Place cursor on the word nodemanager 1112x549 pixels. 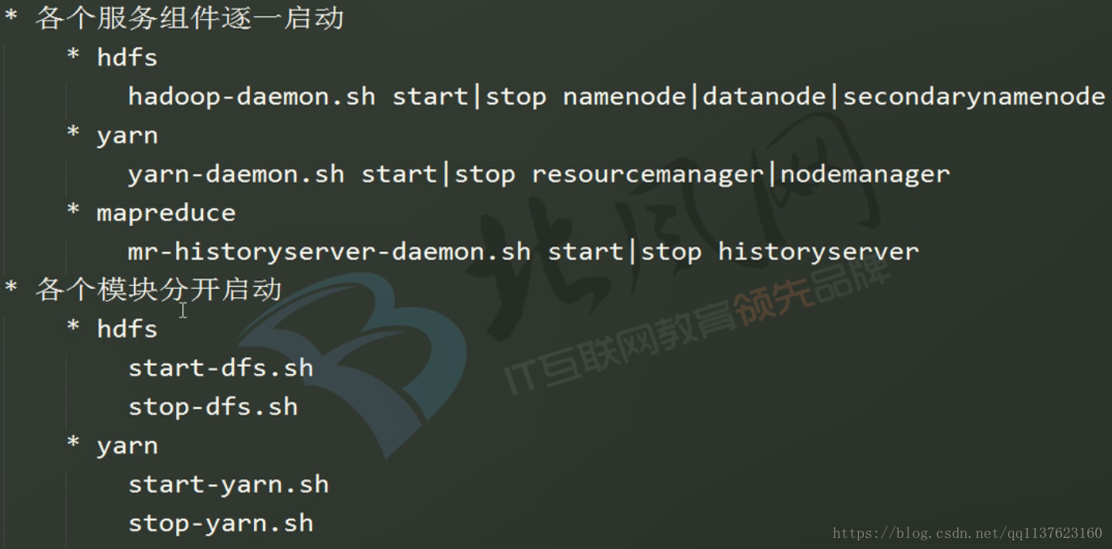coord(865,174)
